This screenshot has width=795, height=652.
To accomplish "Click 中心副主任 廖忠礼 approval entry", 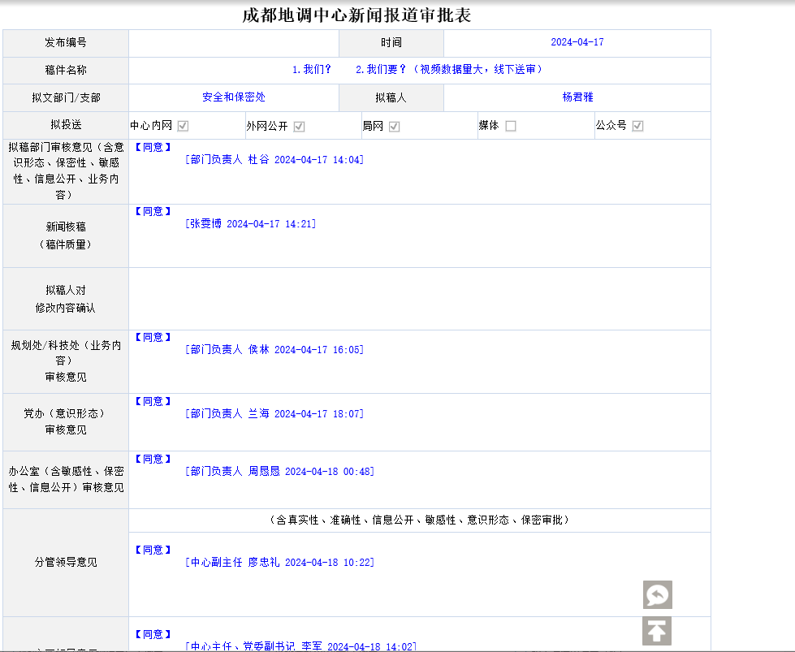I will (x=279, y=562).
